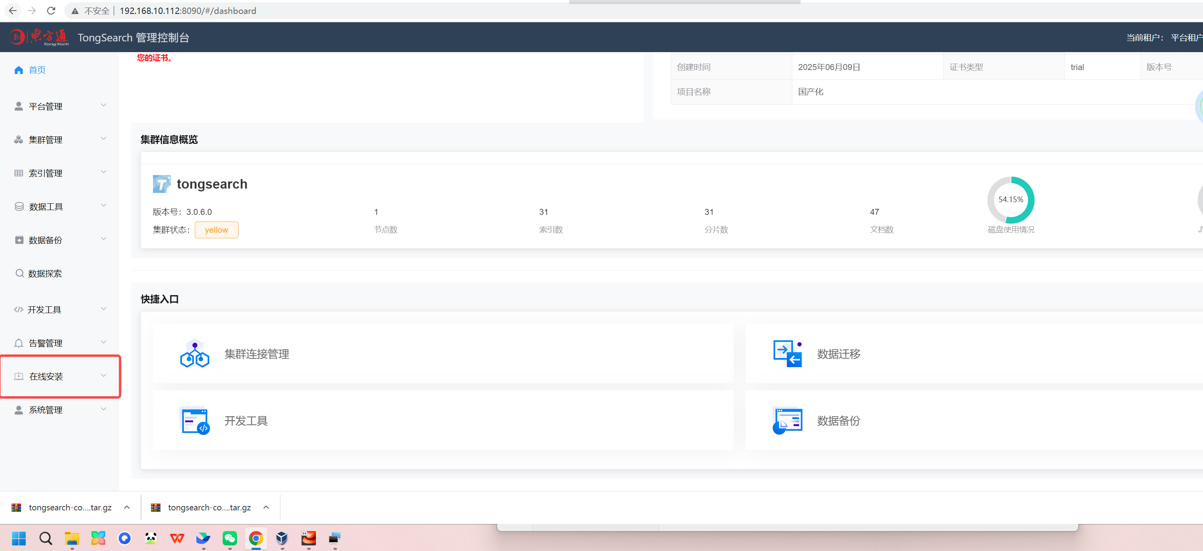Open 数据工具 label in sidebar
This screenshot has height=551, width=1203.
(46, 207)
